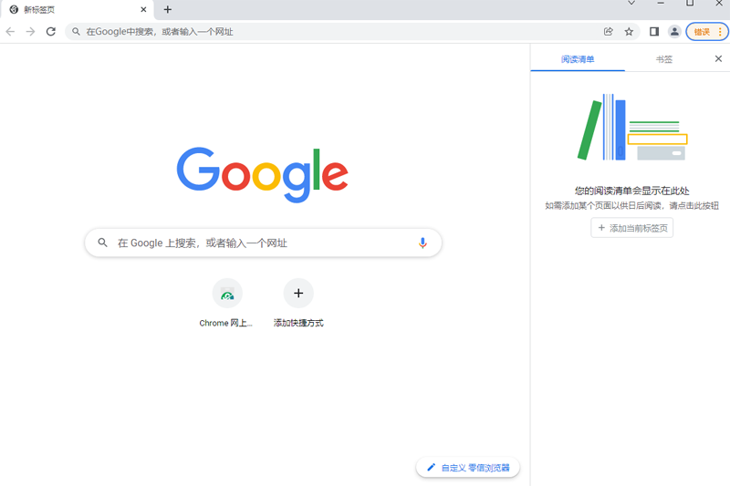Image resolution: width=730 pixels, height=486 pixels.
Task: Click the Google logo
Action: 262,174
